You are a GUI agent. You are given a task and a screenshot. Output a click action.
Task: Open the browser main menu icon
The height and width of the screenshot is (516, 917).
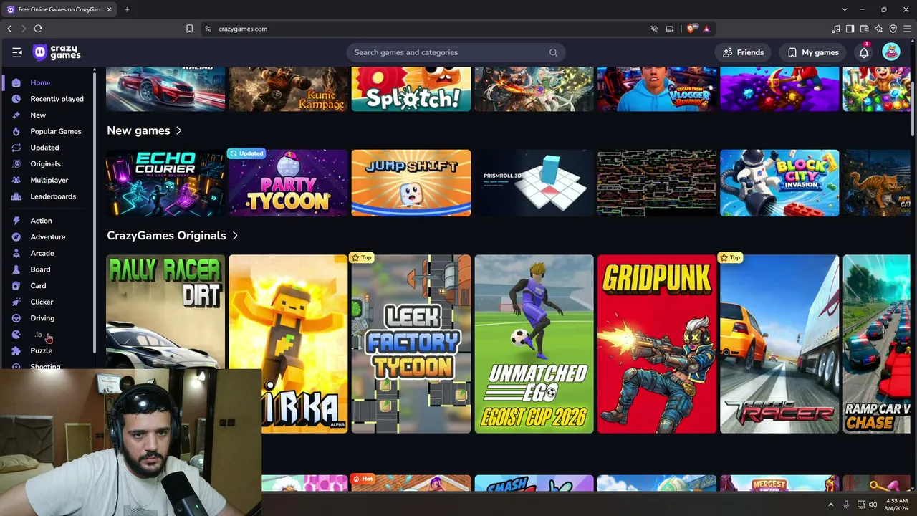907,29
